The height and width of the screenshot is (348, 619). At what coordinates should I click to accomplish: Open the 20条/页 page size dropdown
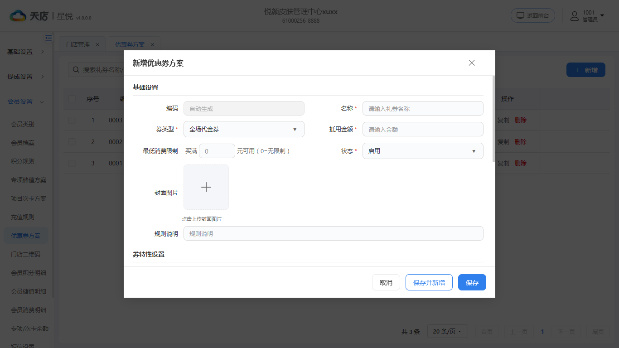[447, 332]
